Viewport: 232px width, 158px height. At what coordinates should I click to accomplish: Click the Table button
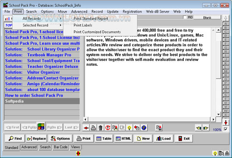pos(104,138)
